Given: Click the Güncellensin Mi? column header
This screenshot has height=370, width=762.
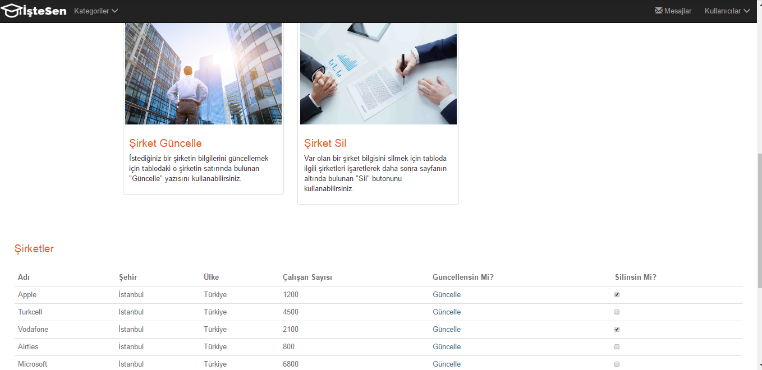Looking at the screenshot, I should pos(463,277).
